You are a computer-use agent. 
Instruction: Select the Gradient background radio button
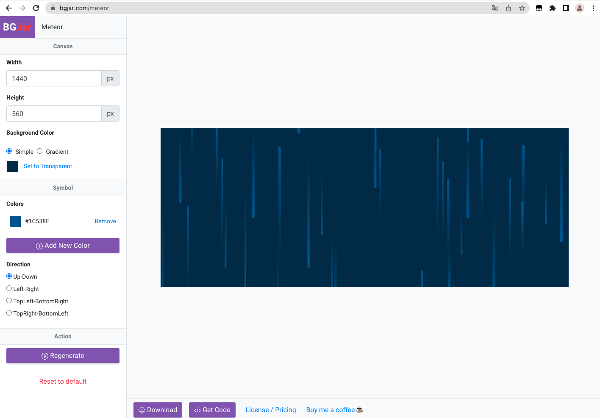tap(40, 151)
